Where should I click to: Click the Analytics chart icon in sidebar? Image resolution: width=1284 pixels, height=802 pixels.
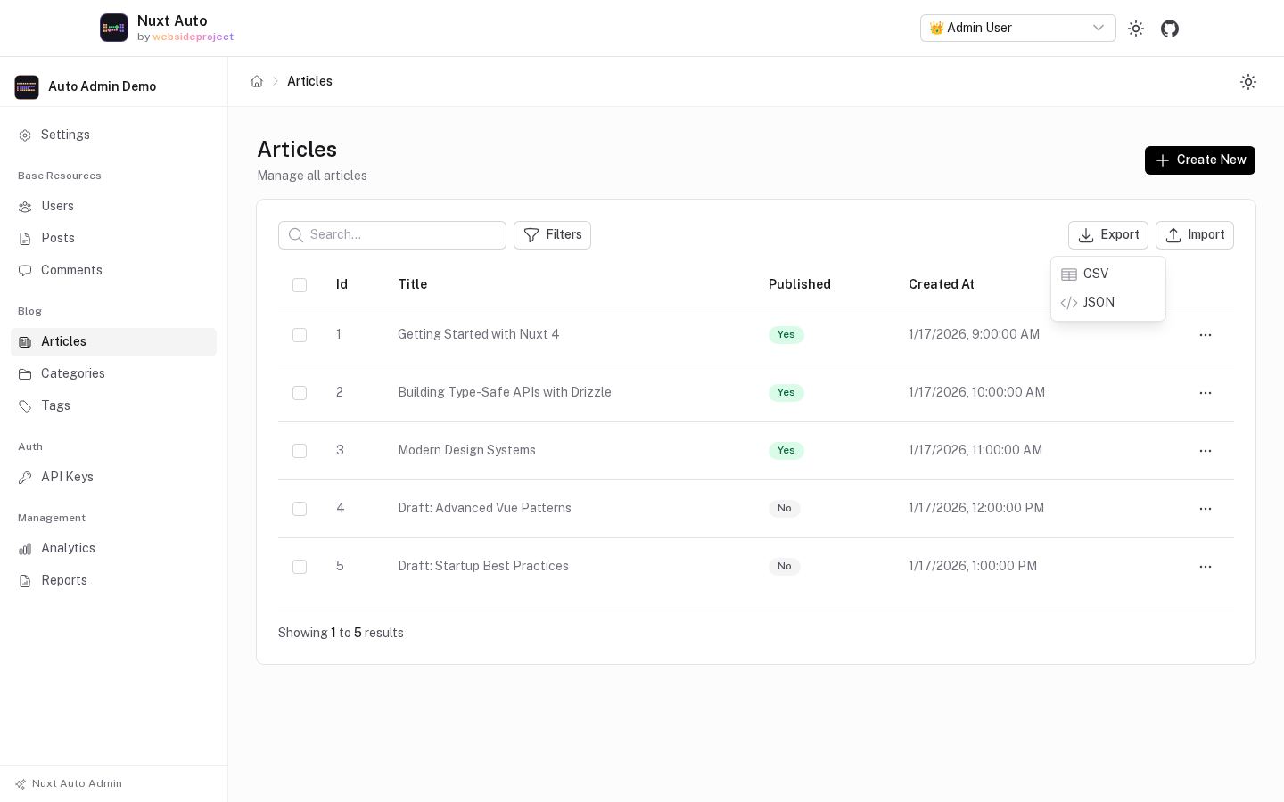pos(25,549)
